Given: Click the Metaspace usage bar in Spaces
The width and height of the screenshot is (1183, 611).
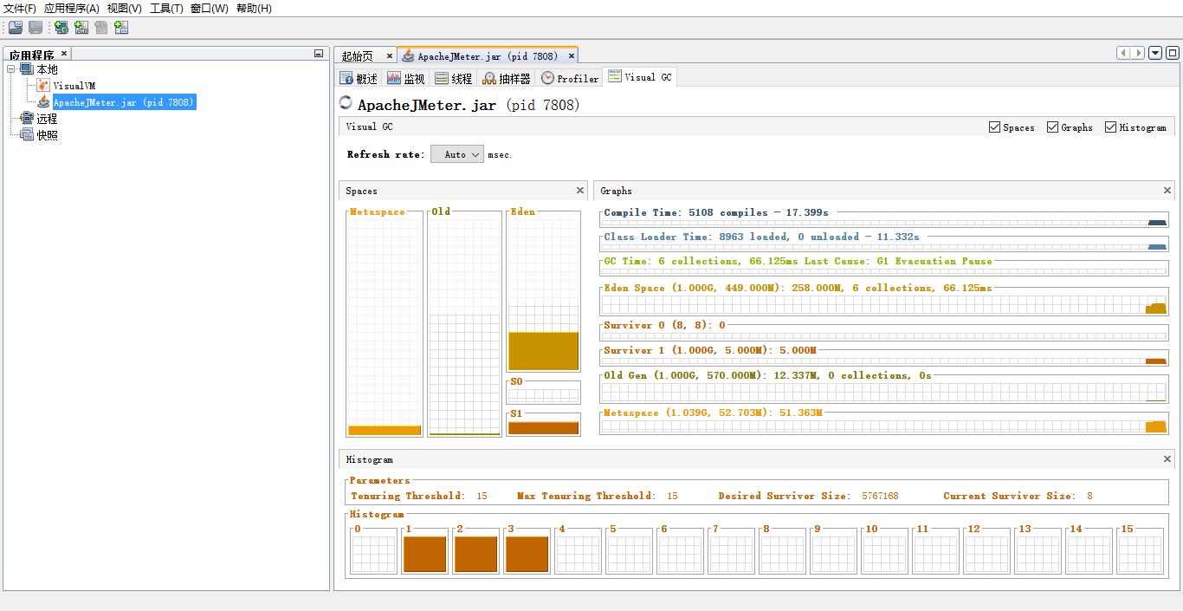Looking at the screenshot, I should tap(385, 430).
